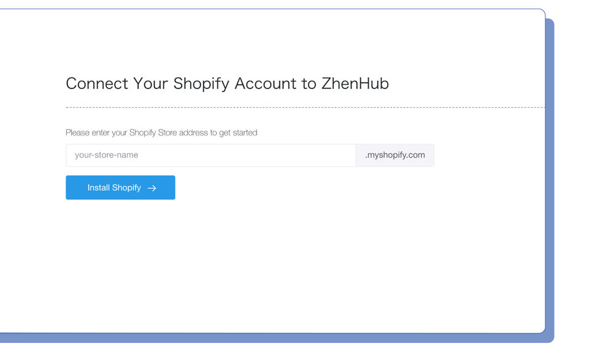Click the blue shadow strip beneath the card

(276, 338)
